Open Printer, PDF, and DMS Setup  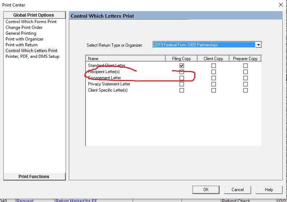32,56
